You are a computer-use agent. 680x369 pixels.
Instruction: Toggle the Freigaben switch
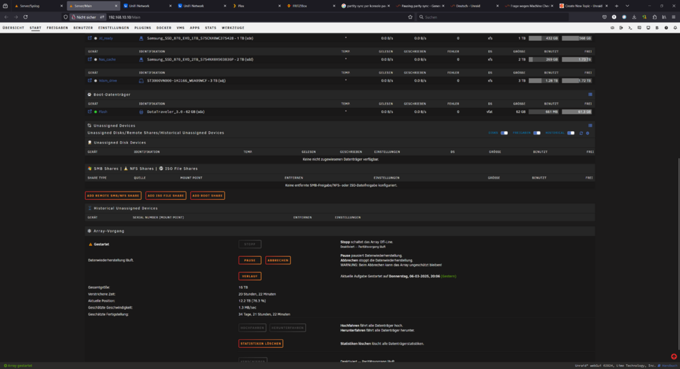tap(537, 133)
